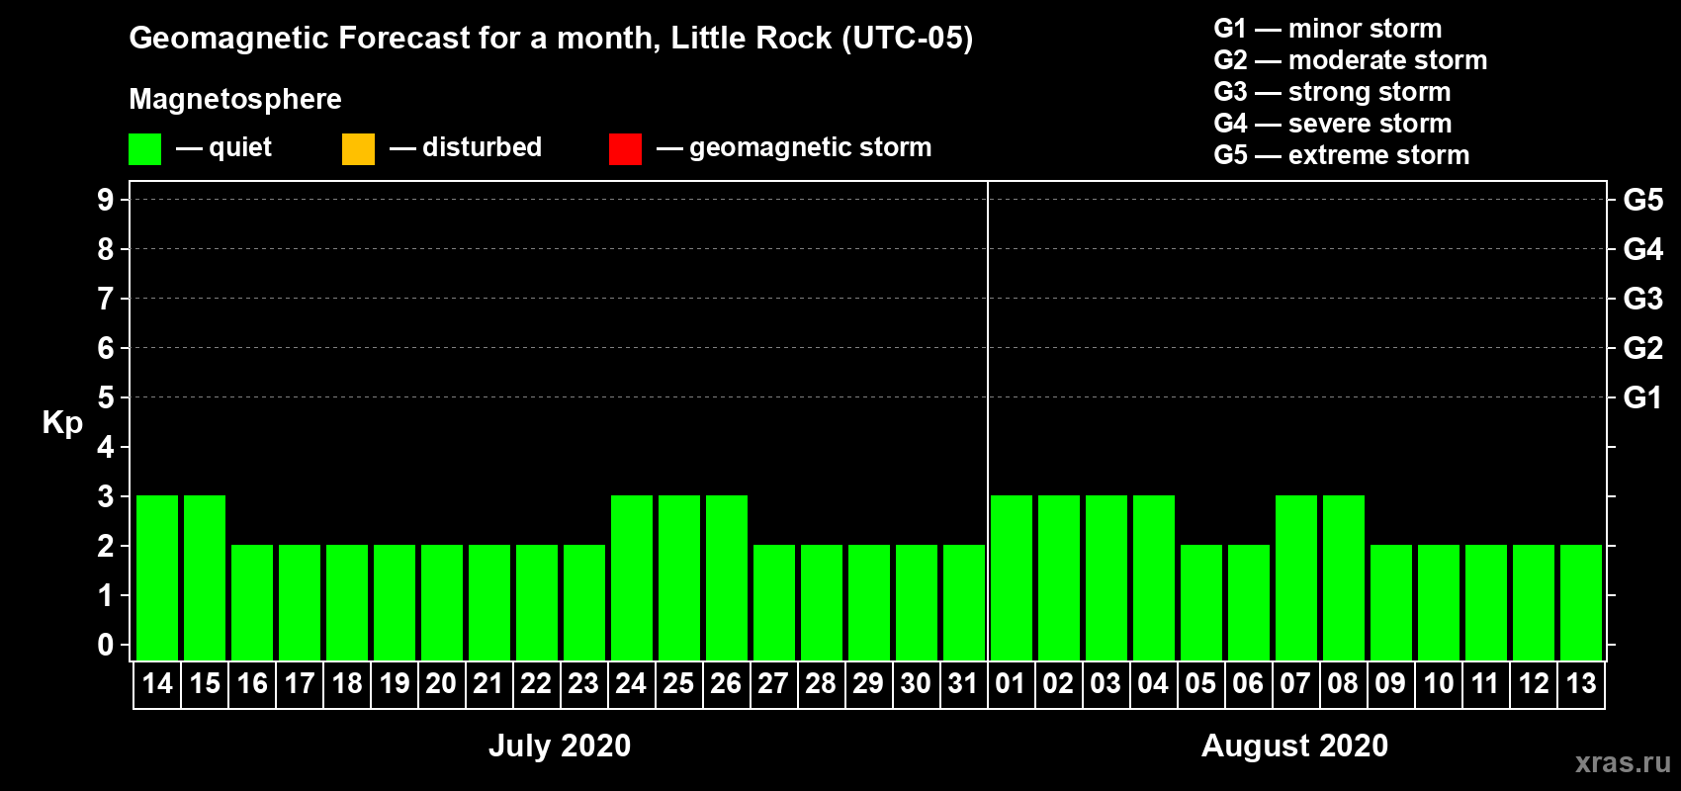Image resolution: width=1681 pixels, height=791 pixels.
Task: Click the right-axis G1 label
Action: 1642,397
